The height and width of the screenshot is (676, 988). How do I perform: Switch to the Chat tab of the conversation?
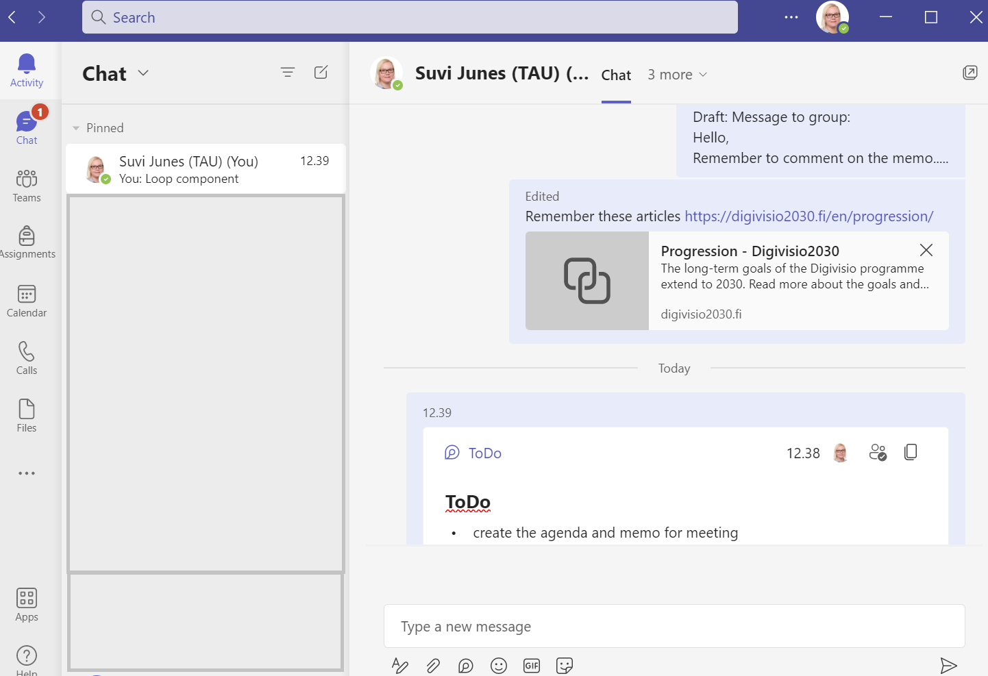(x=615, y=75)
